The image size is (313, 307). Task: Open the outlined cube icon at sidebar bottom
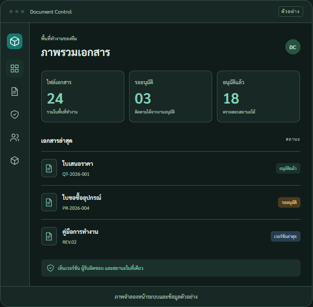point(15,161)
